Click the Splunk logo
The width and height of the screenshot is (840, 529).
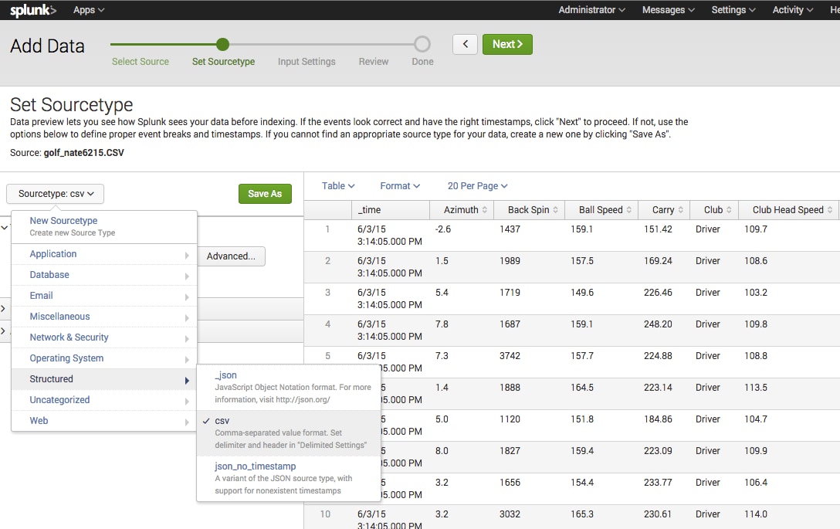tap(32, 10)
